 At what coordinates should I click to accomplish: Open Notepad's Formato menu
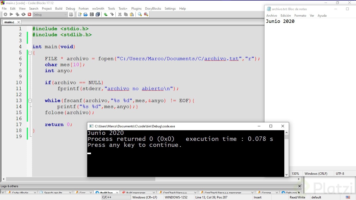[300, 16]
